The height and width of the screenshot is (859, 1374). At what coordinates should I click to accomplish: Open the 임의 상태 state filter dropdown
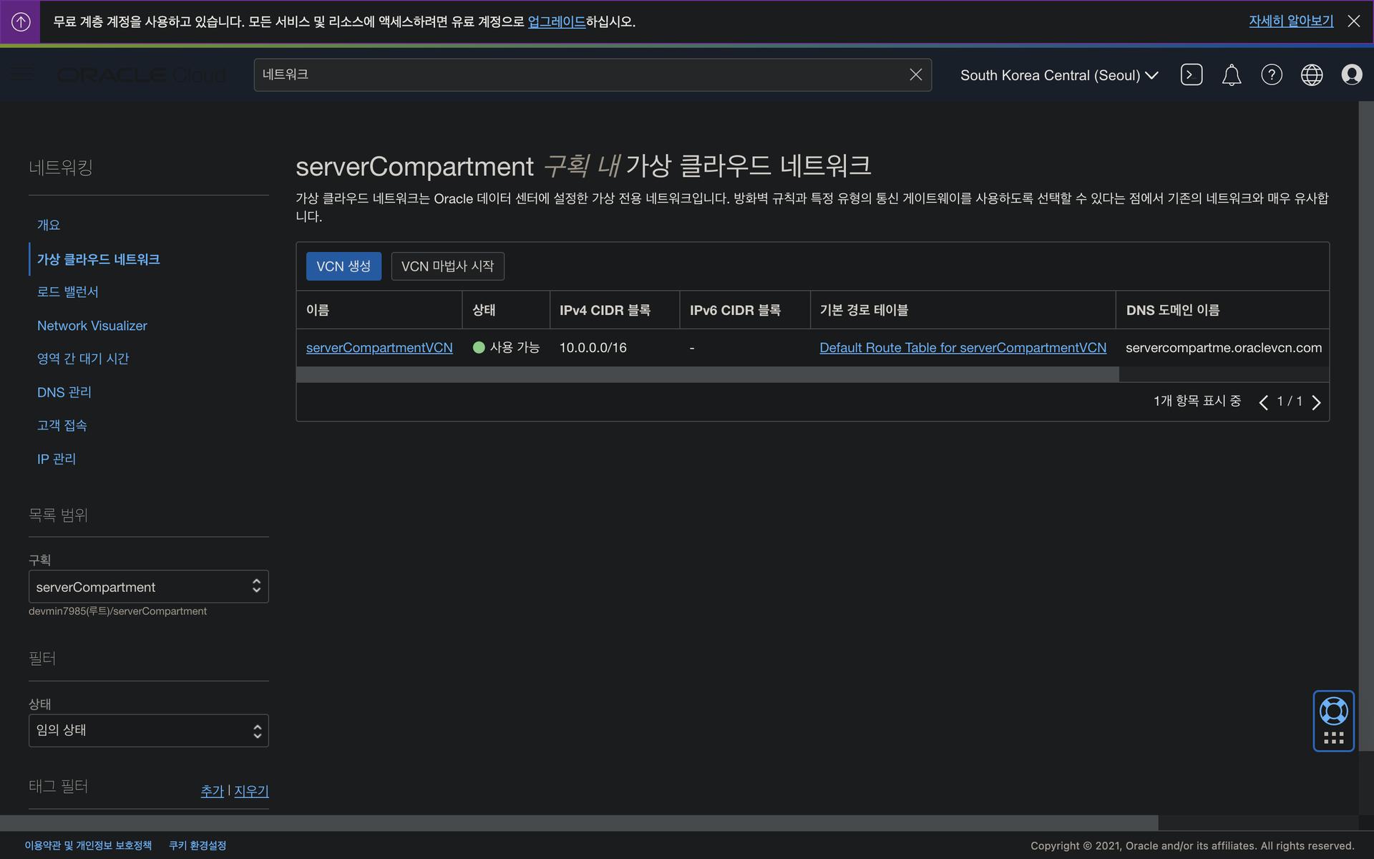pyautogui.click(x=148, y=730)
